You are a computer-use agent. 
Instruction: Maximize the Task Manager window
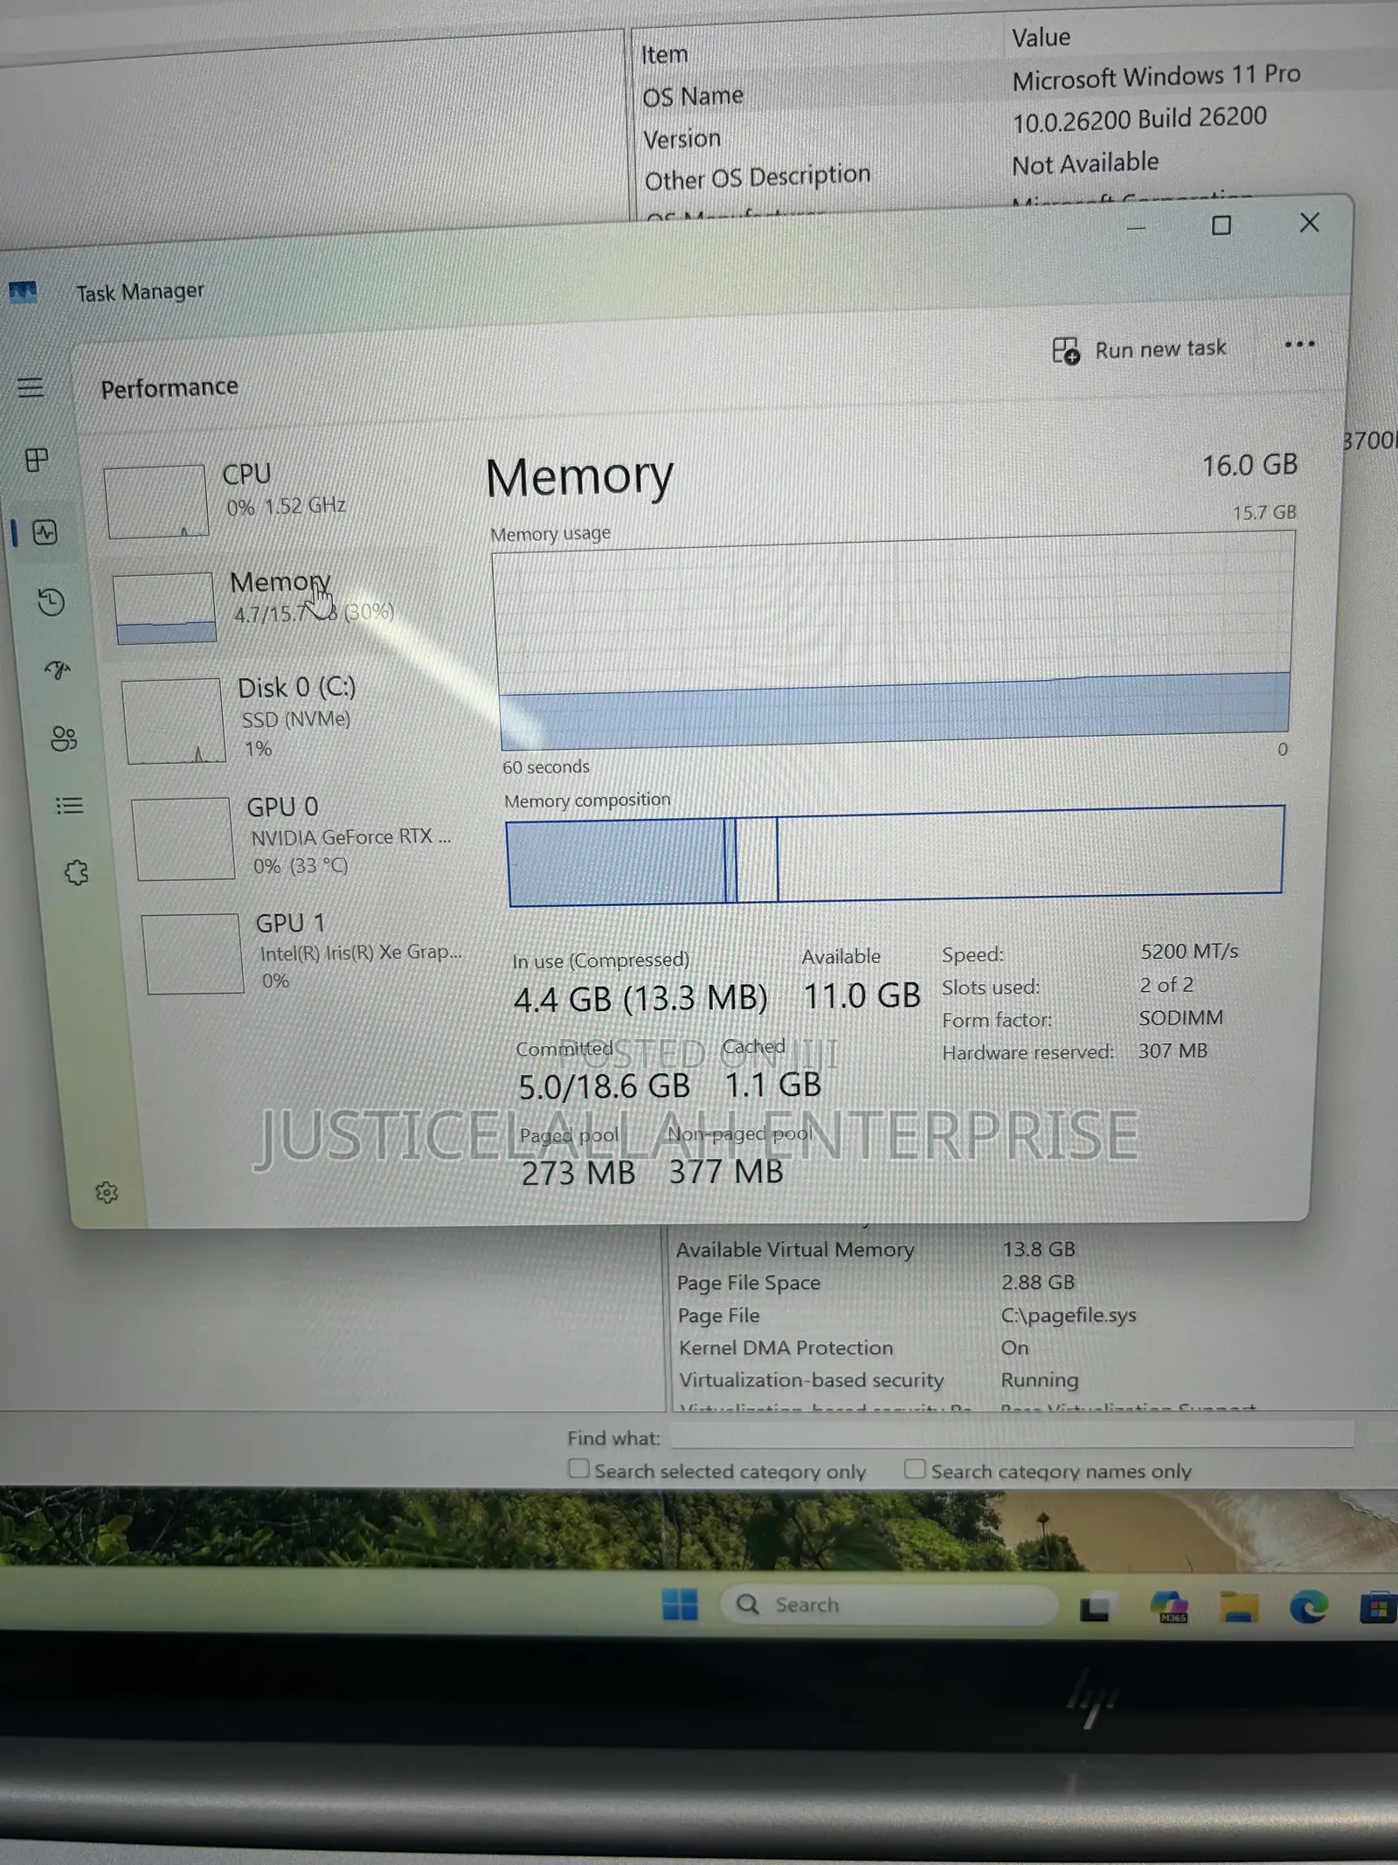[x=1222, y=225]
